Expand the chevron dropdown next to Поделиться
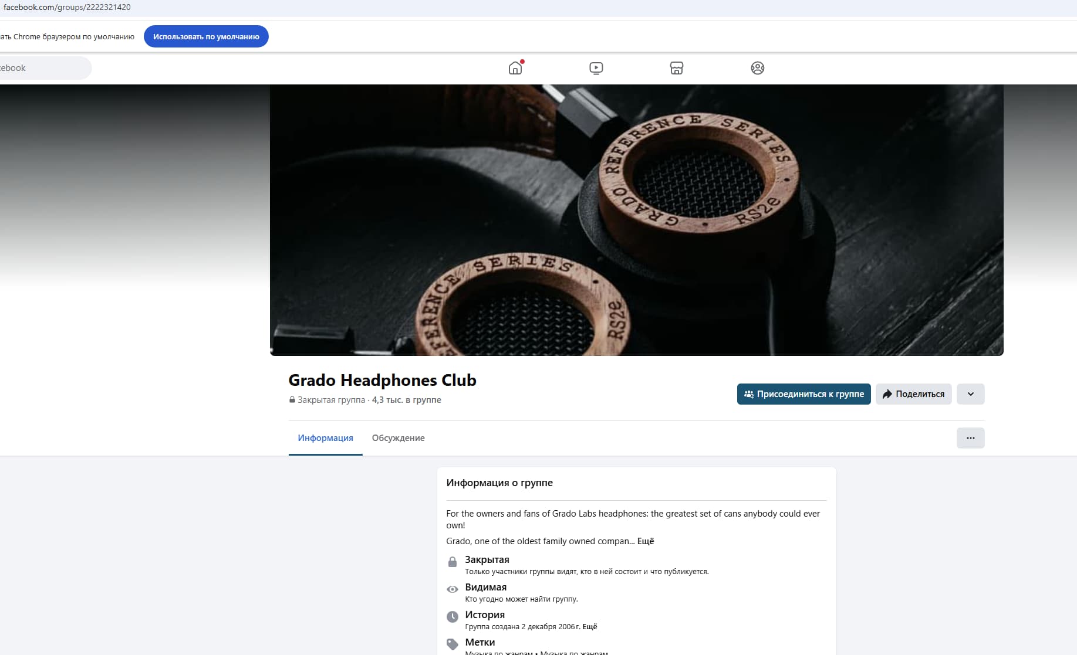This screenshot has width=1077, height=655. (970, 394)
